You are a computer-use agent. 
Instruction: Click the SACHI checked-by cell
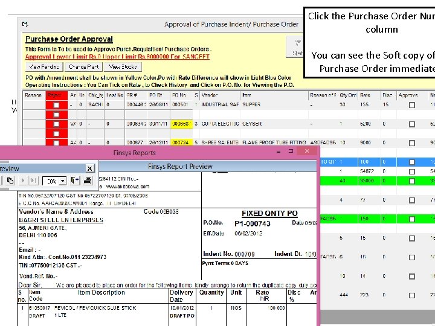pos(95,105)
